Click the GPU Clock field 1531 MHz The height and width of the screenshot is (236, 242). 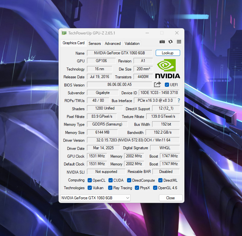97,156
